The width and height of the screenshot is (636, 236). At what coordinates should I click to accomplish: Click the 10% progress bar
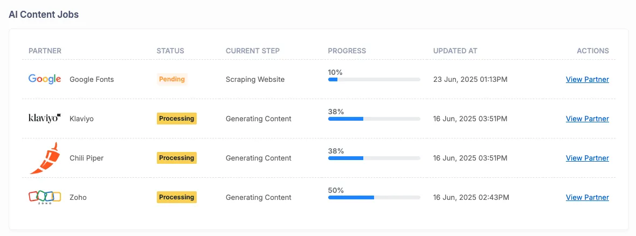tap(374, 80)
